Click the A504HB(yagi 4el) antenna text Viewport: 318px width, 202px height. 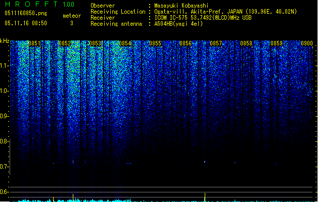pyautogui.click(x=178, y=24)
